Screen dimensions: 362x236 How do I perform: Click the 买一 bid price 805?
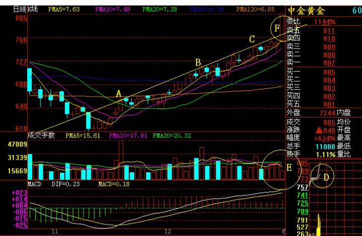[x=329, y=72]
